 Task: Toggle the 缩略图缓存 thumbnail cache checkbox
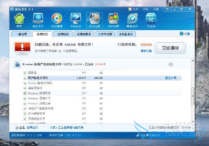pos(25,88)
